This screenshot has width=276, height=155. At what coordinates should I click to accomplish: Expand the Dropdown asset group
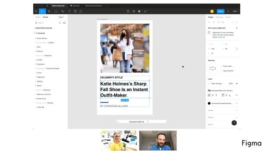(x=36, y=64)
